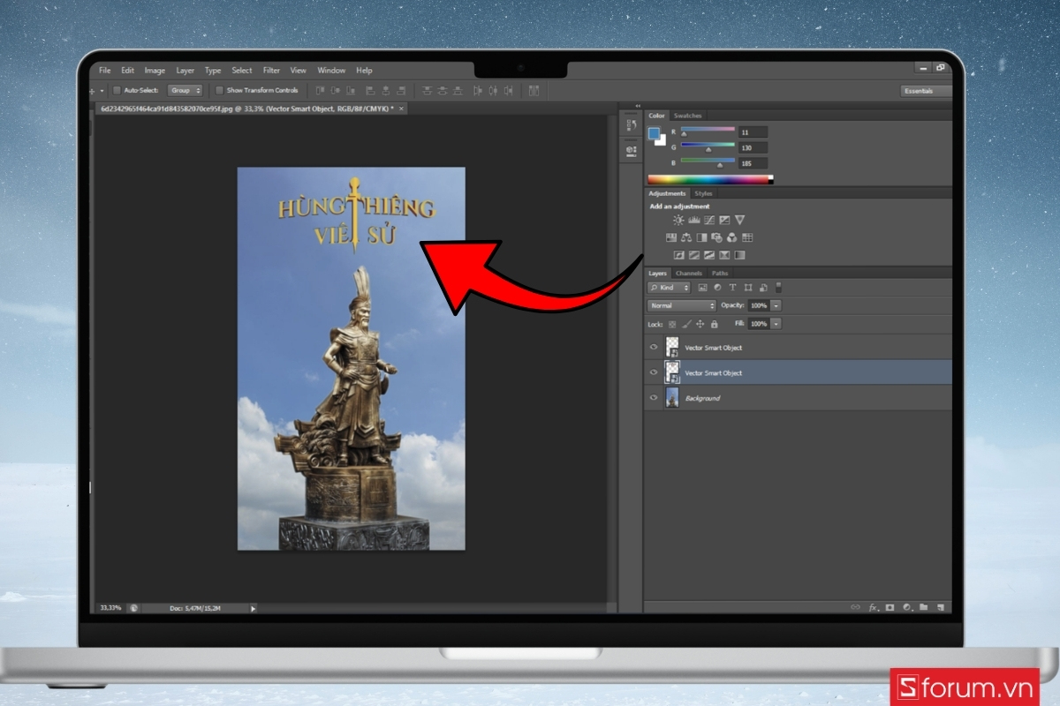This screenshot has height=706, width=1060.
Task: Click the Color Balance adjustment icon
Action: point(686,237)
